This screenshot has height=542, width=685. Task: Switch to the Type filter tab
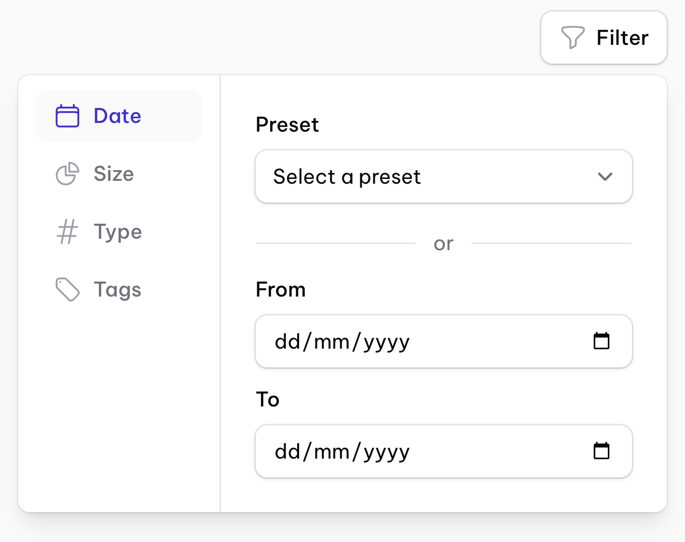[119, 231]
